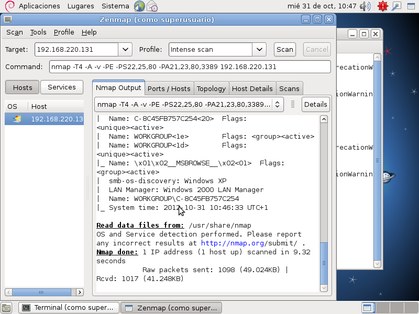Open the Debian logo Aplicaciones menu icon
This screenshot has height=314, width=419.
[6, 6]
